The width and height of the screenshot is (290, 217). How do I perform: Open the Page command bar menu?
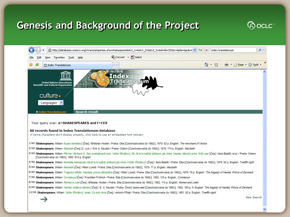tap(240, 65)
